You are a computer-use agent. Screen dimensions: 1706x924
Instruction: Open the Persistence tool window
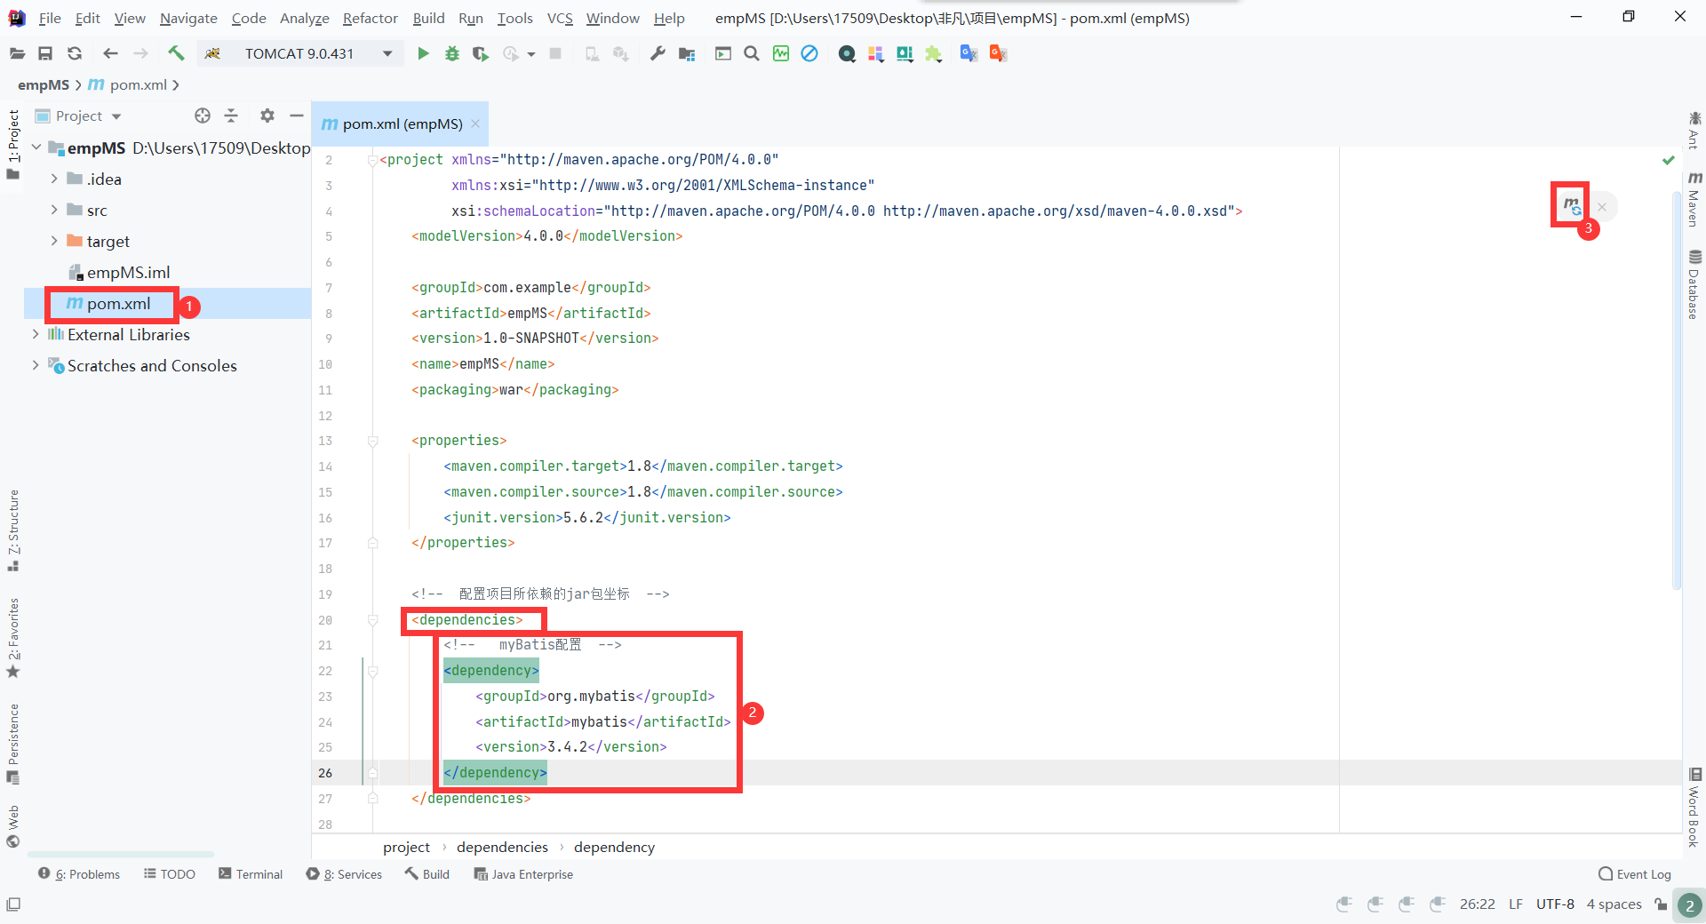(13, 744)
